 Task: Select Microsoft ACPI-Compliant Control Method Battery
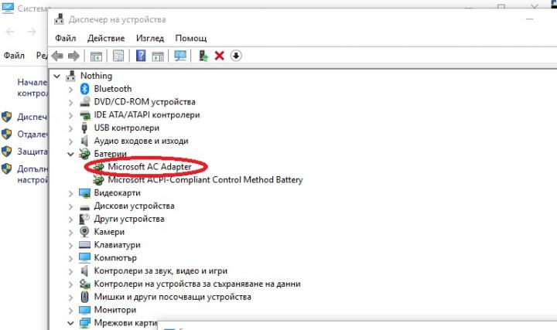coord(205,179)
